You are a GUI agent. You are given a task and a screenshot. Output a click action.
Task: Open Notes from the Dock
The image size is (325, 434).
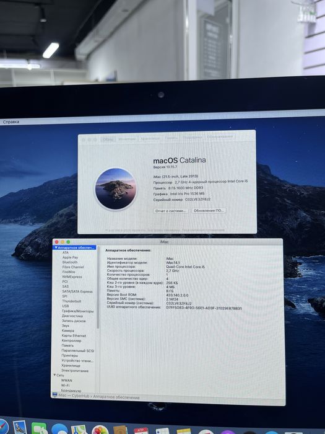pyautogui.click(x=183, y=432)
